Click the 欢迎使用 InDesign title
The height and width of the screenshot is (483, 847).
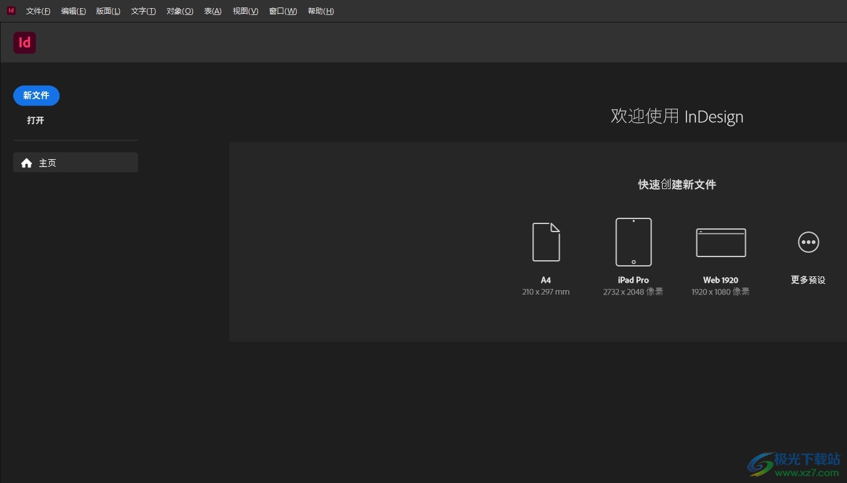coord(677,117)
